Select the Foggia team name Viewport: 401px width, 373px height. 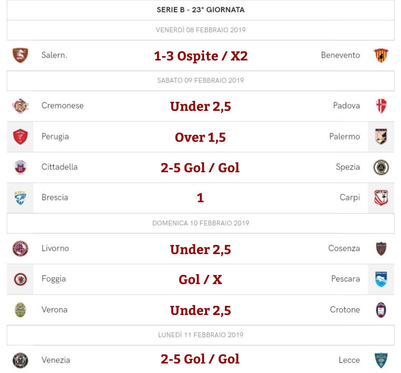coord(54,279)
